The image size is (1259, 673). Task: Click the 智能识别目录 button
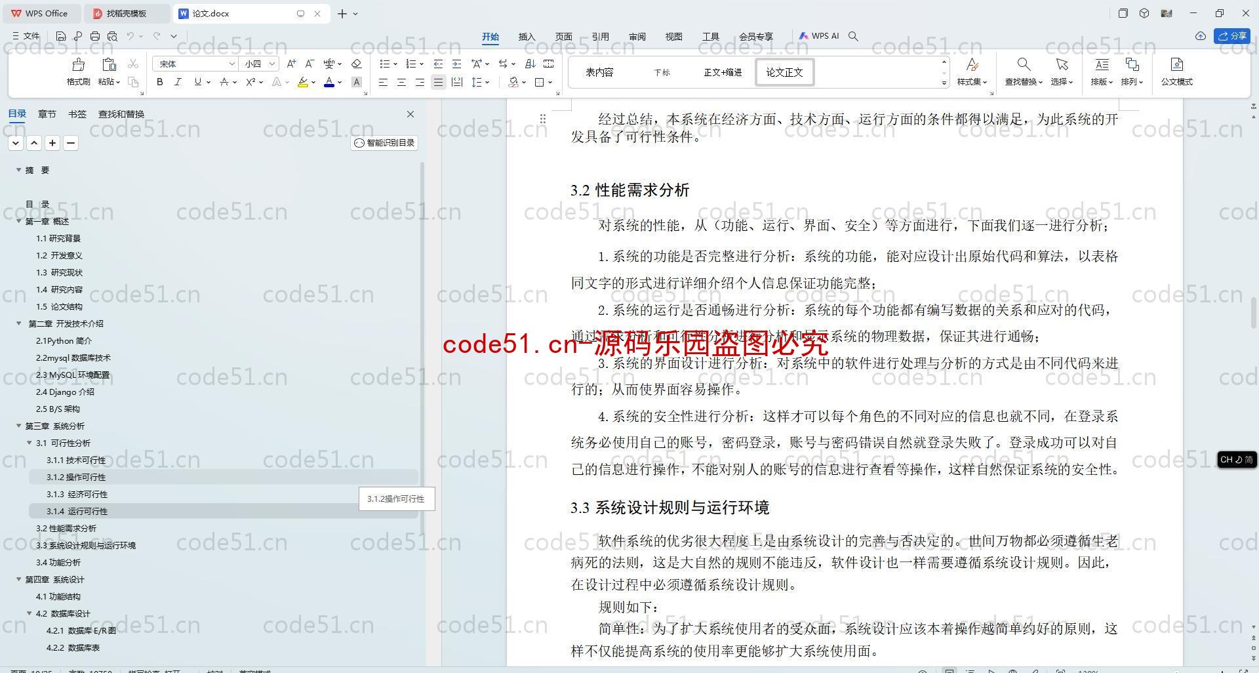(384, 143)
